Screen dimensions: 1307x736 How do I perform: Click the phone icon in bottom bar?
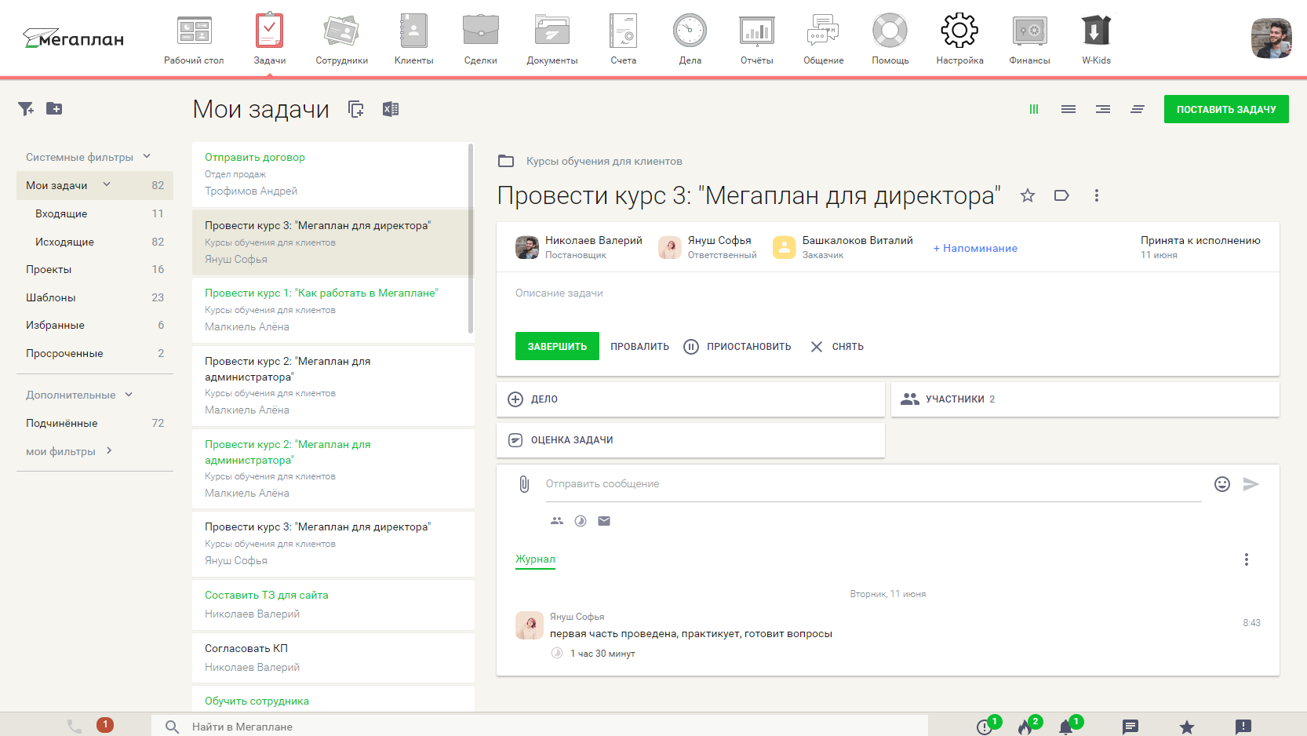[75, 727]
